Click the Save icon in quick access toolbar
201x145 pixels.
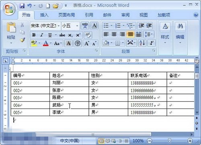[x=22, y=6]
